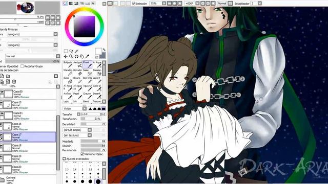Select the Corinne layer folder
This screenshot has height=184, width=328.
28,180
